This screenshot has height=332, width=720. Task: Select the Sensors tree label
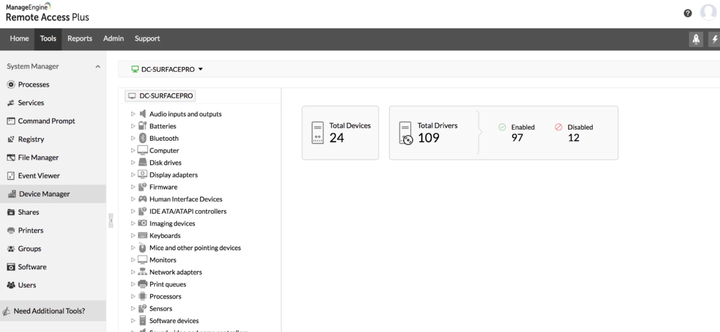(161, 309)
